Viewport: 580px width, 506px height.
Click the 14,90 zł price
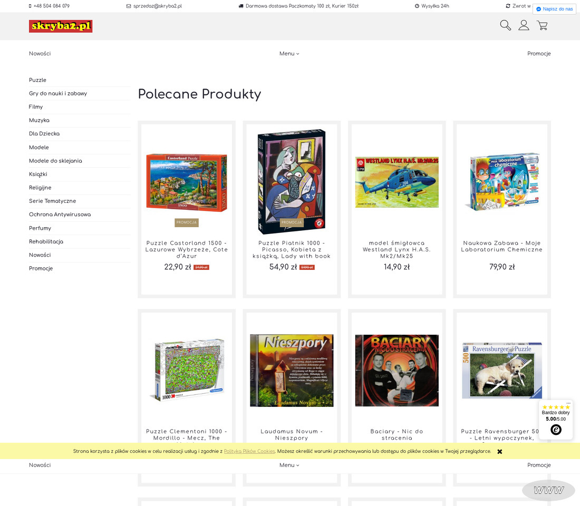(x=397, y=267)
